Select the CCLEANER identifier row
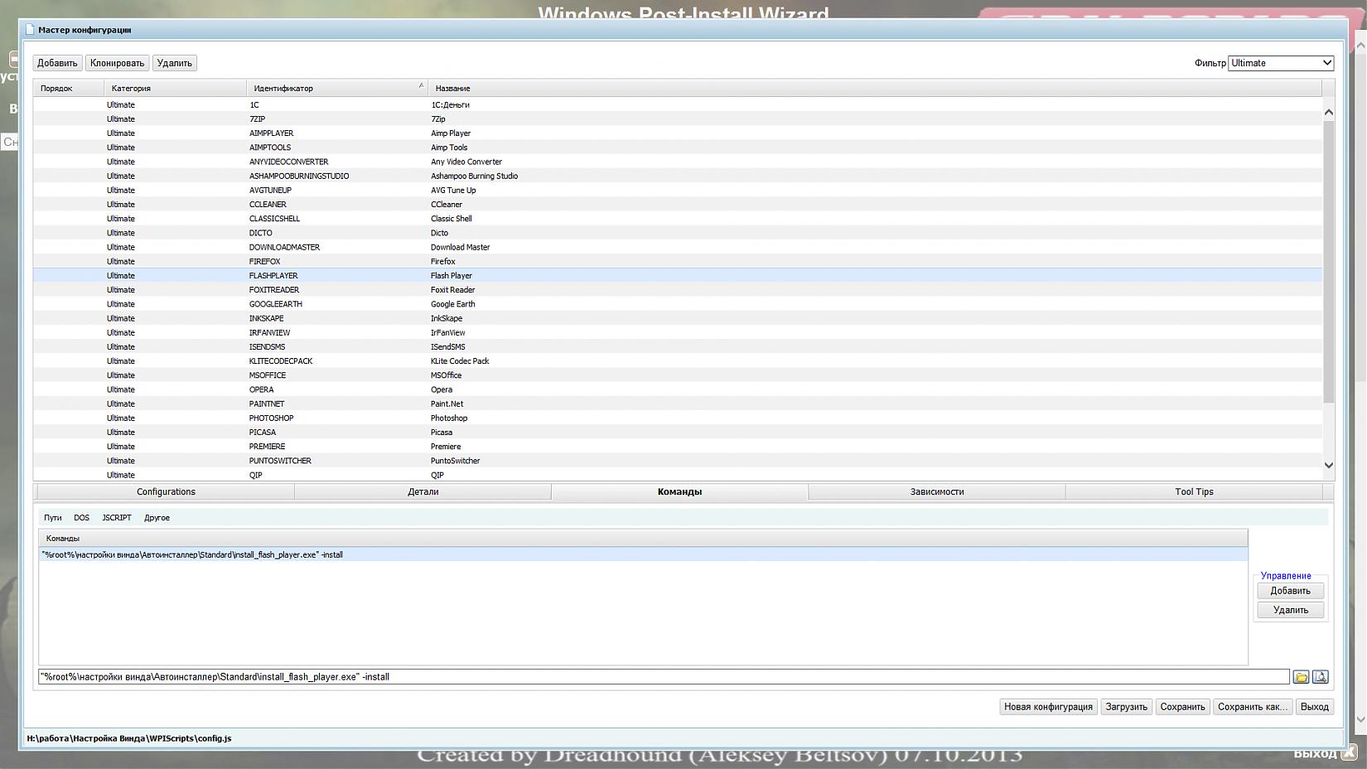Screen dimensions: 1367x769 268,205
